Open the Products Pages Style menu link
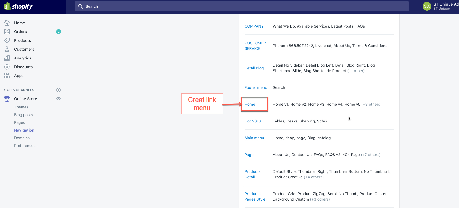The height and width of the screenshot is (208, 459). coord(255,196)
